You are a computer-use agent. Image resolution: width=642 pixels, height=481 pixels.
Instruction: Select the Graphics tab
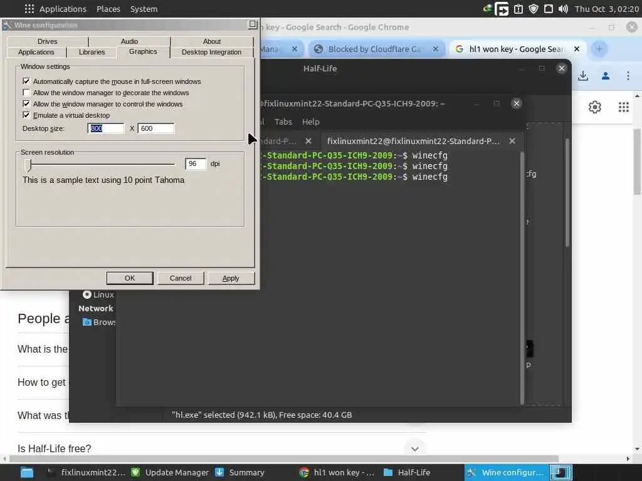(143, 51)
